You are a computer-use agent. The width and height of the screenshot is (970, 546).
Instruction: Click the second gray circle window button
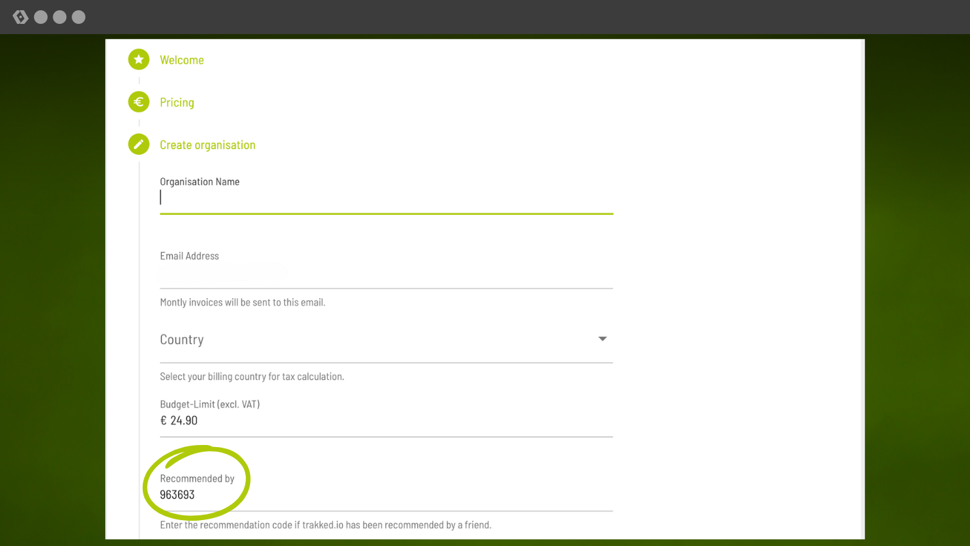60,17
